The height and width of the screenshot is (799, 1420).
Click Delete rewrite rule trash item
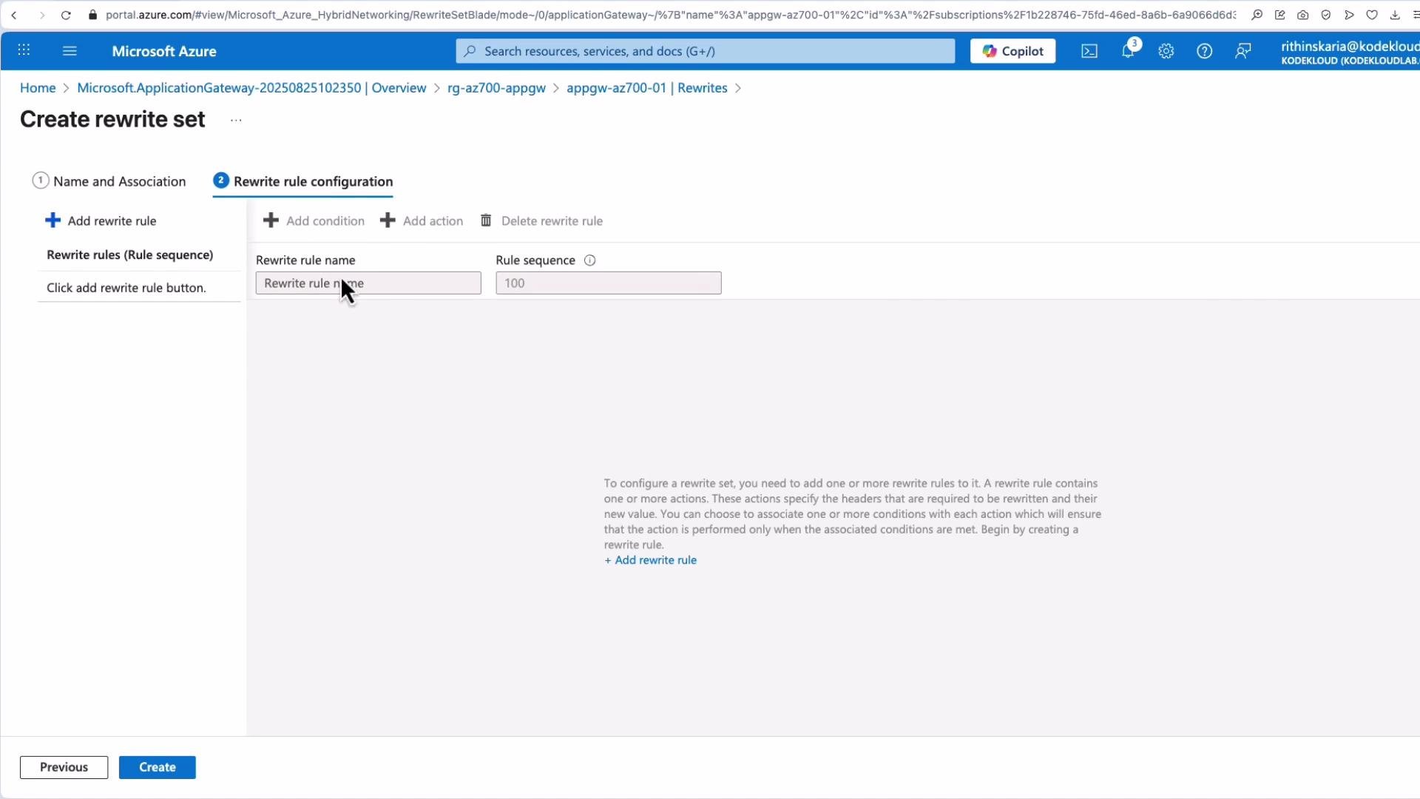tap(541, 220)
